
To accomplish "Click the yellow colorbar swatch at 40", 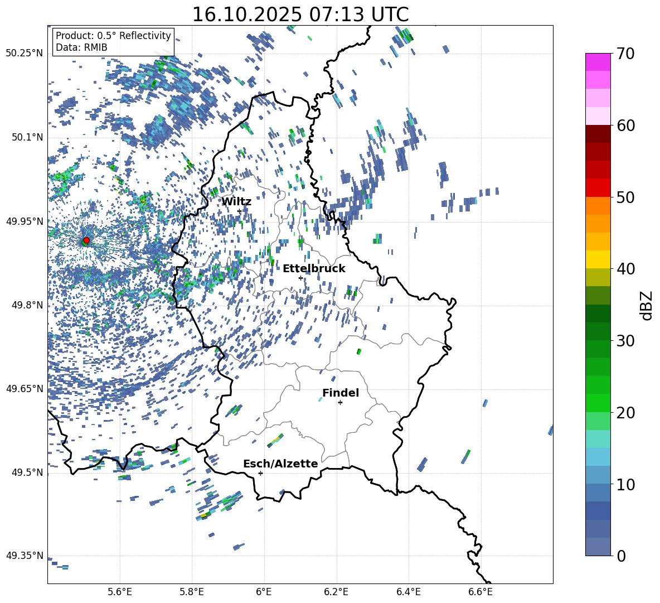I will coord(598,259).
